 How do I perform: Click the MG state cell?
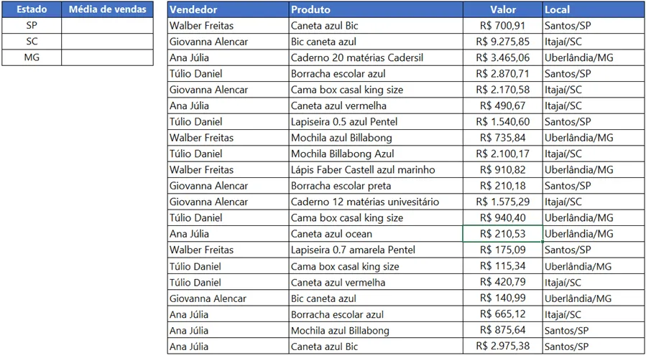[32, 57]
